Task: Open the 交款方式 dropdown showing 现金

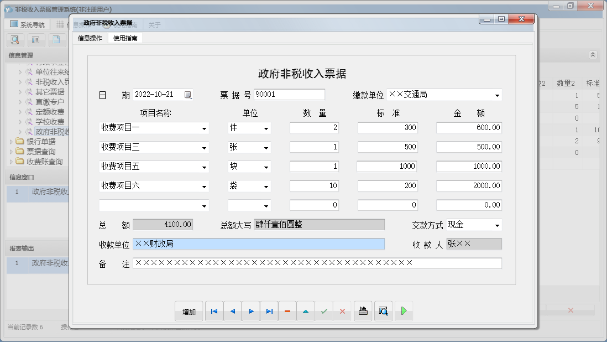Action: (x=497, y=225)
